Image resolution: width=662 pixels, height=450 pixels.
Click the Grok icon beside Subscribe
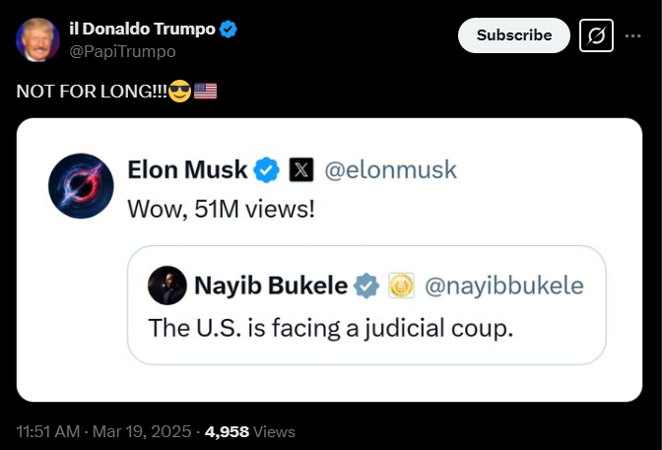pyautogui.click(x=595, y=35)
